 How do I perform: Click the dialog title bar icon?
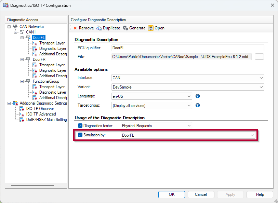click(x=6, y=5)
